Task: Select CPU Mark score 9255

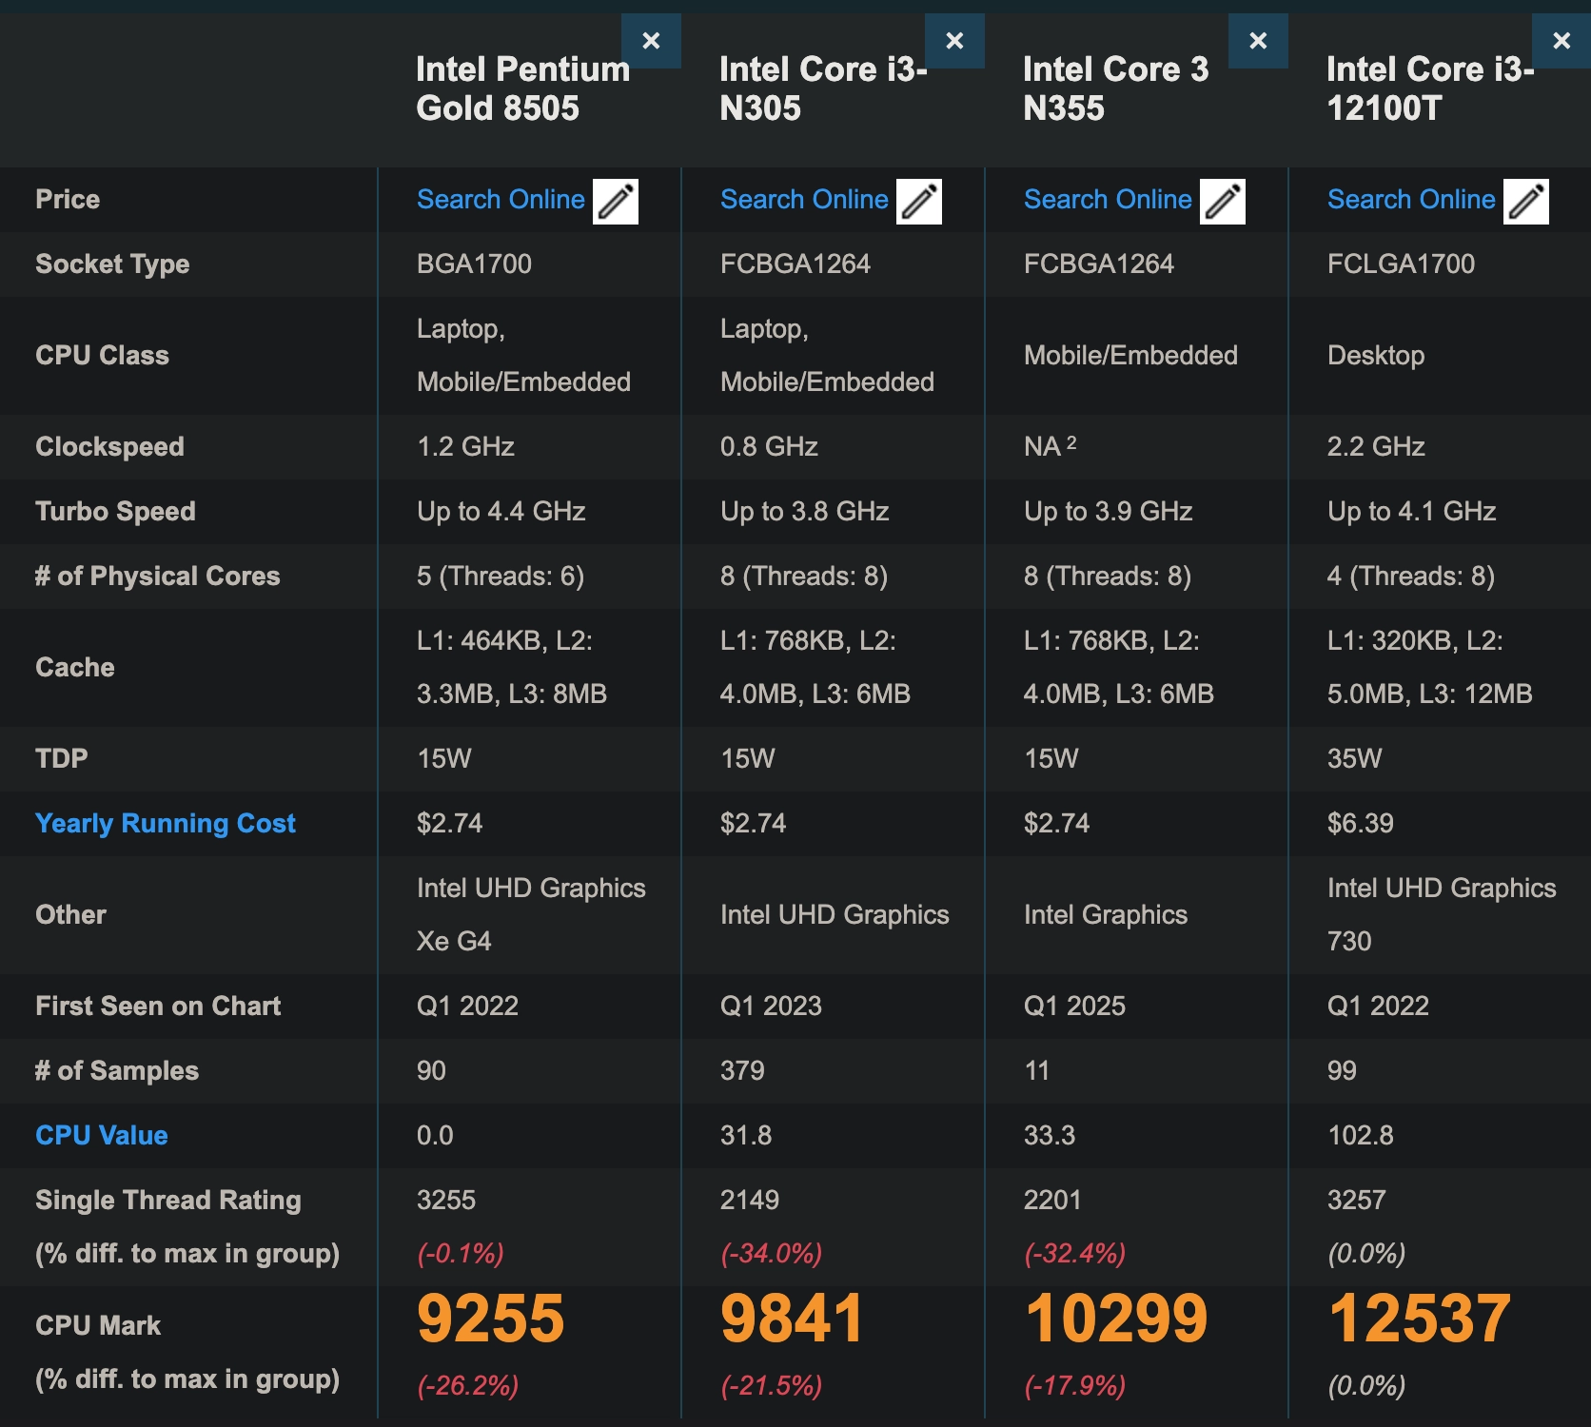Action: pyautogui.click(x=491, y=1319)
